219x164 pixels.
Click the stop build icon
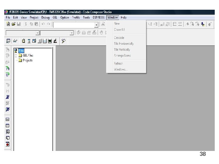[x=94, y=32]
